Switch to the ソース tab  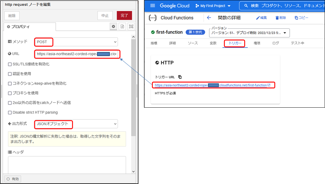pyautogui.click(x=192, y=43)
